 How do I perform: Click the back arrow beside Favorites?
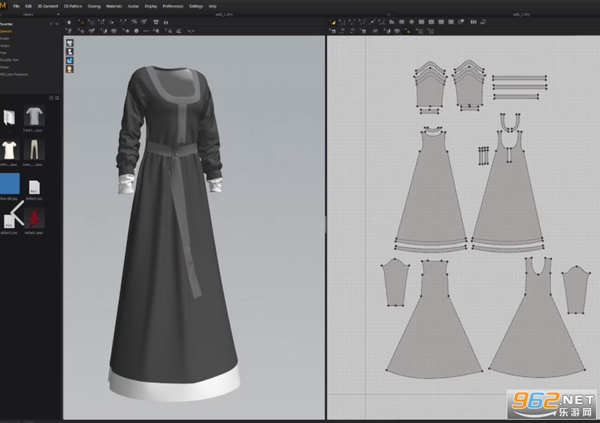[57, 24]
